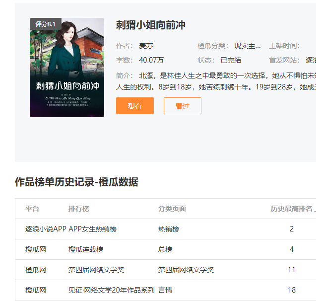Click category value 现实主...
This screenshot has width=316, height=301.
coord(248,46)
